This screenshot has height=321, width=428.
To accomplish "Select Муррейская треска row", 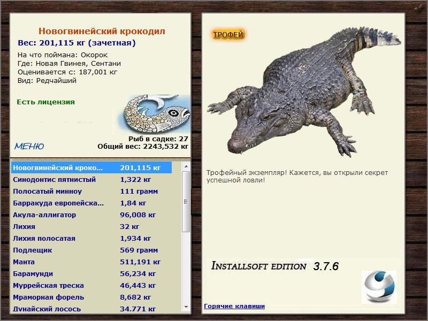I will pos(91,285).
